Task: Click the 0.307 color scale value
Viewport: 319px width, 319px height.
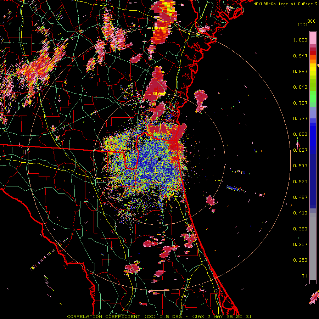Action: (300, 245)
